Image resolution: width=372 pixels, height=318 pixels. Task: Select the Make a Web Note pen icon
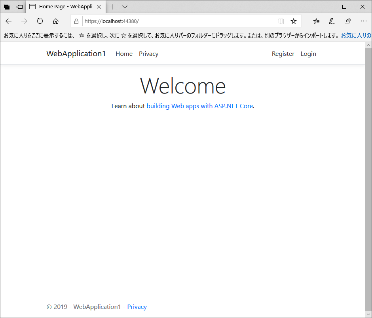pos(332,21)
